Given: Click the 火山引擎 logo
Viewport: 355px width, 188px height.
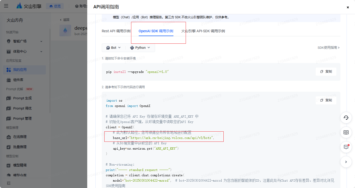Looking at the screenshot, I should 29,6.
